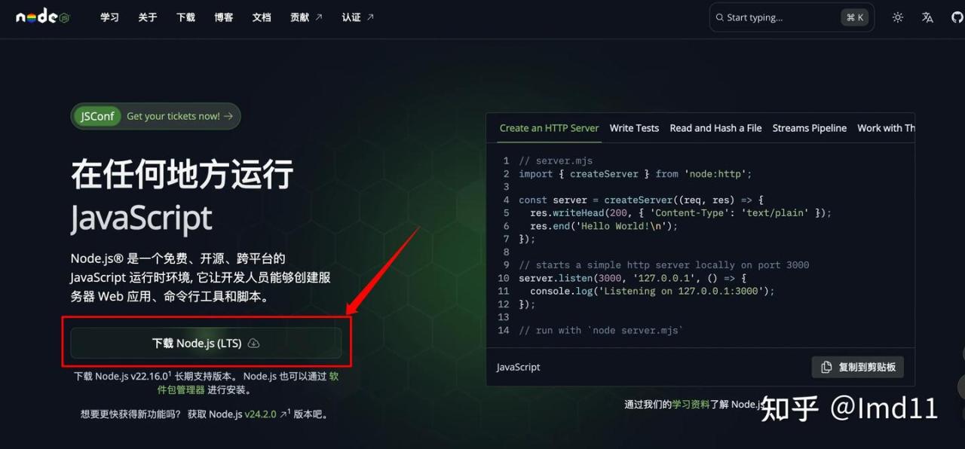
Task: Click the JSConf Get your tickets banner
Action: (156, 116)
